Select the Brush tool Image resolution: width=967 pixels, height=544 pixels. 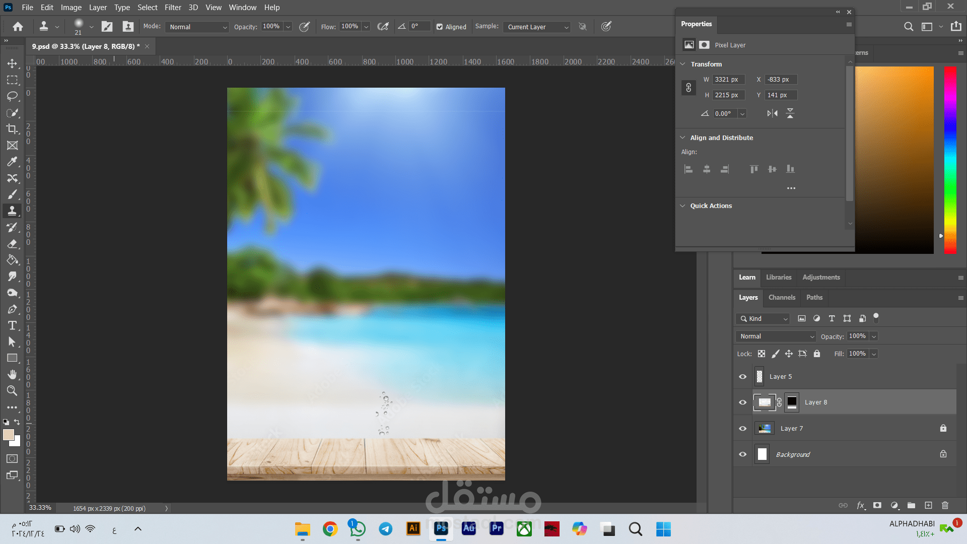[x=12, y=194]
